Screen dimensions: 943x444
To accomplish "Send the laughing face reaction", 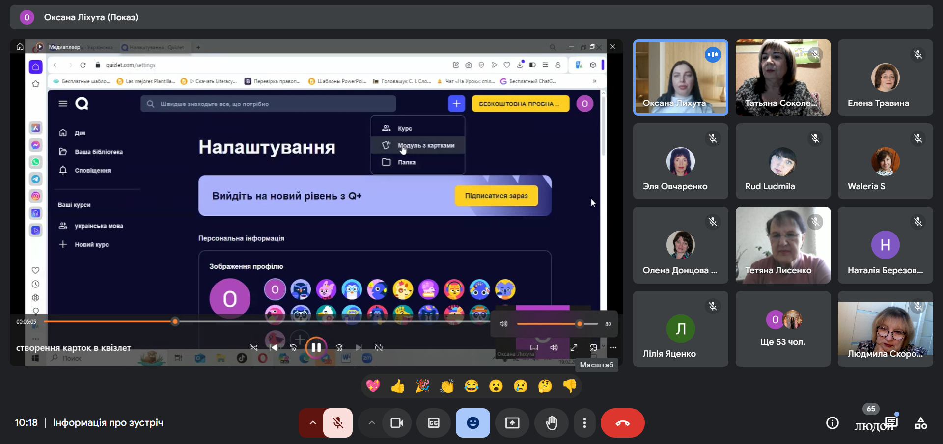I will (471, 387).
